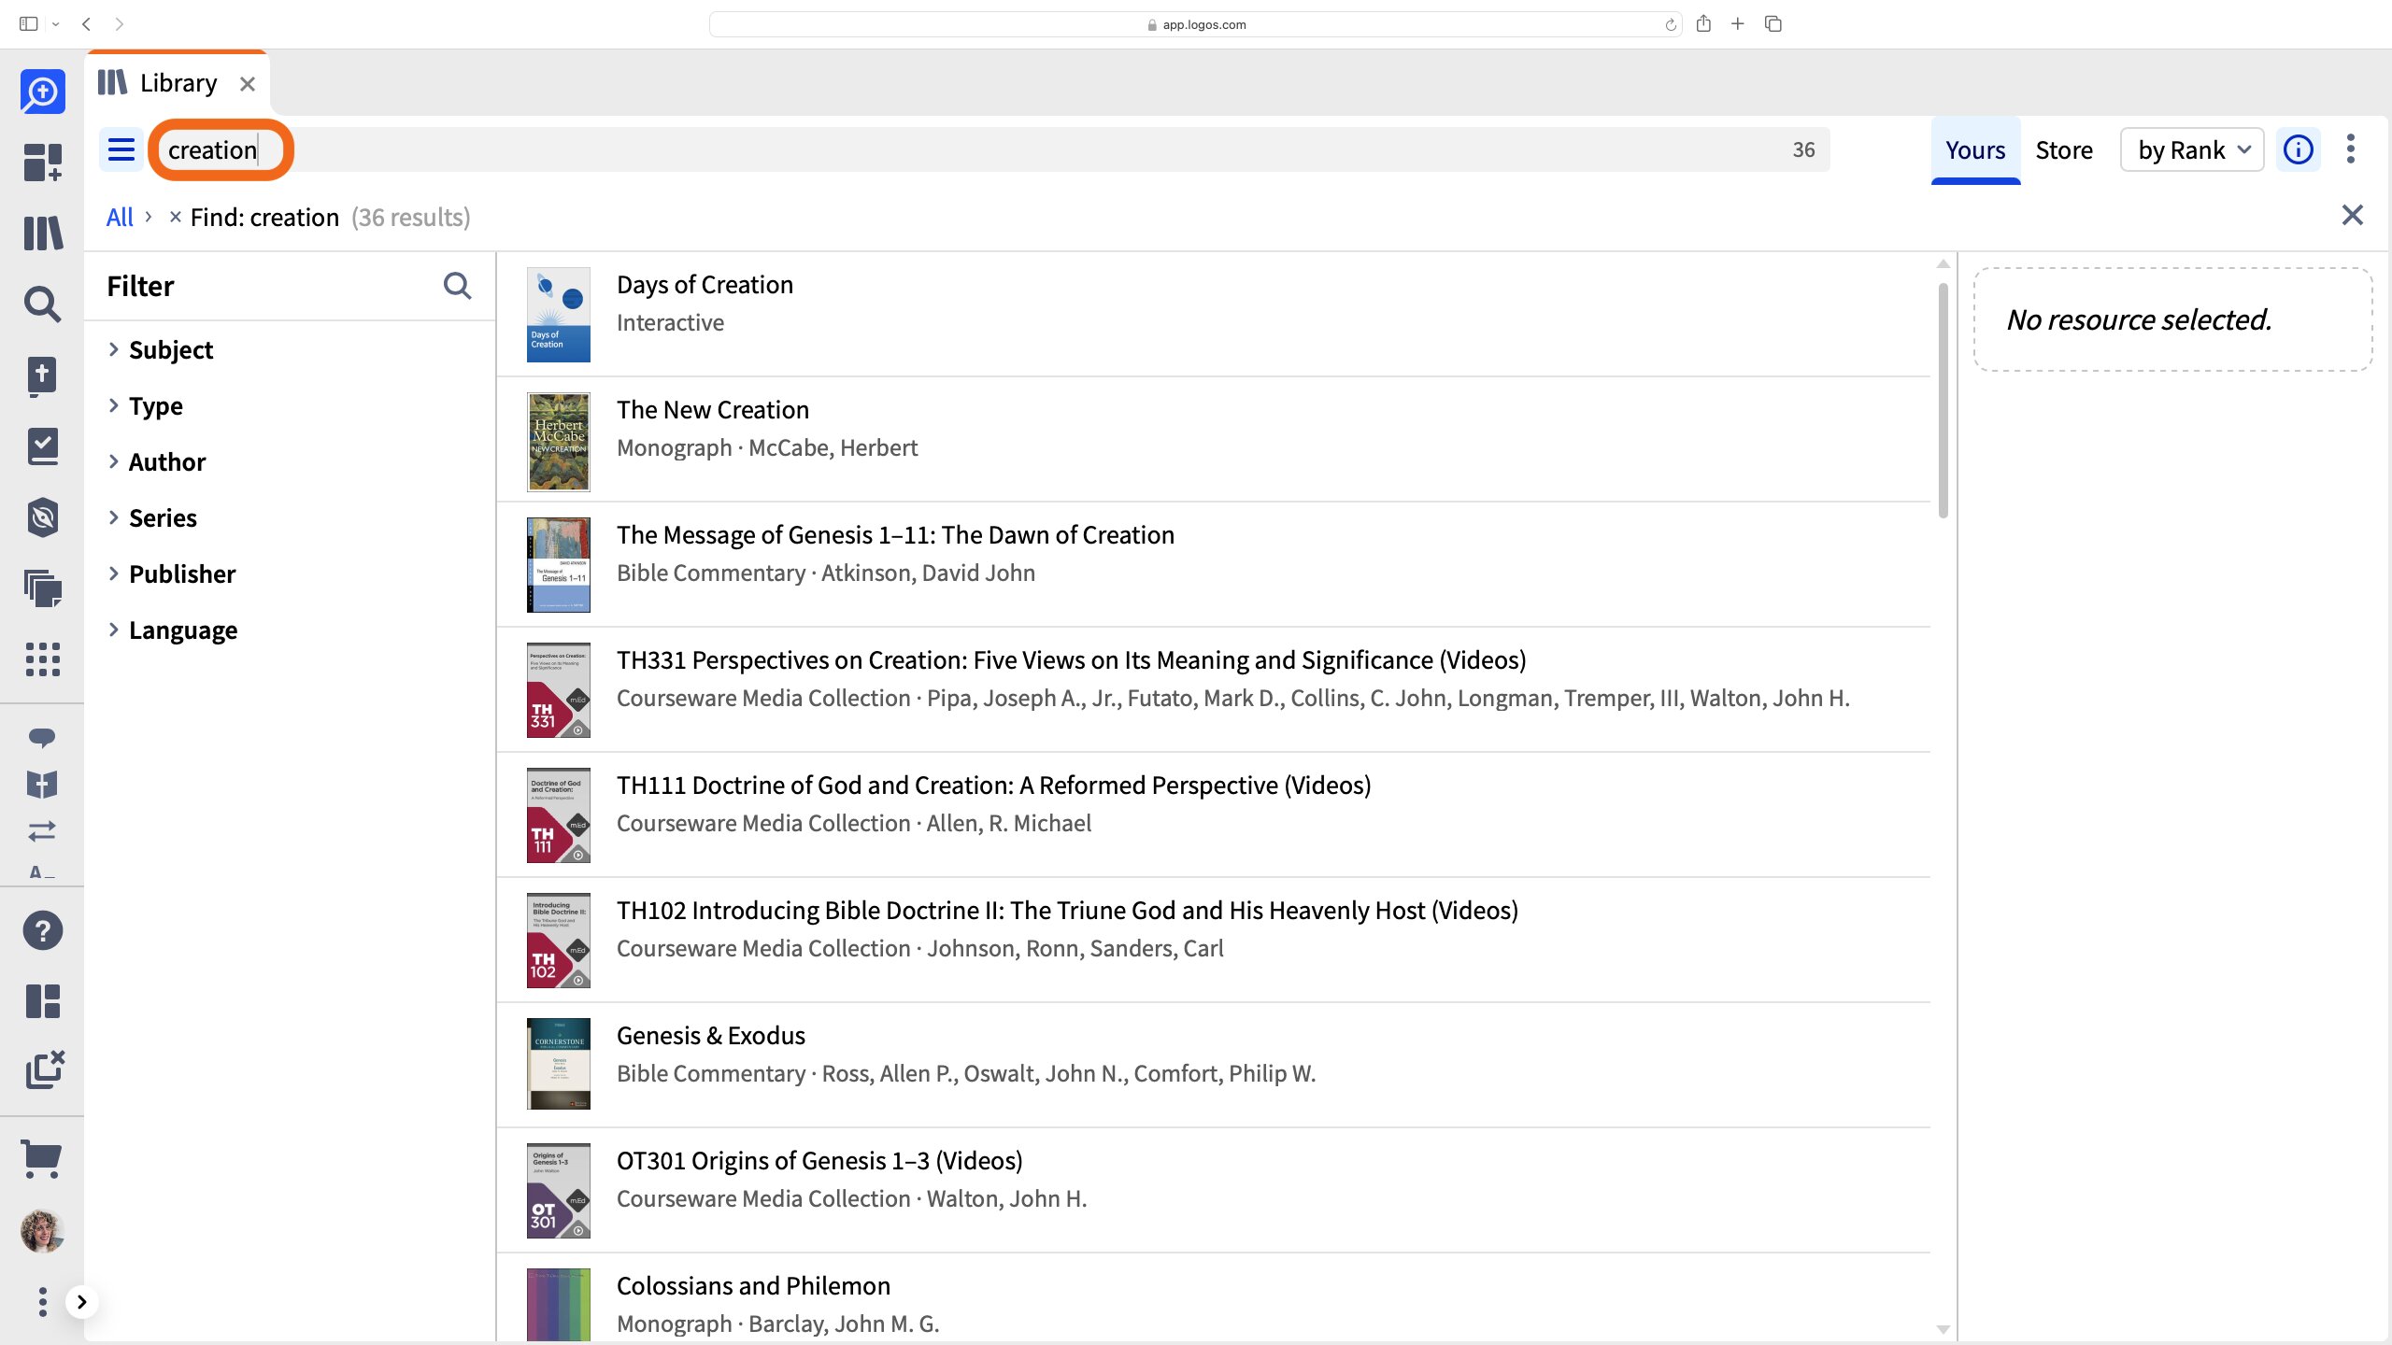Click the swap arrows icon in sidebar
Viewport: 2392px width, 1345px height.
[x=42, y=830]
